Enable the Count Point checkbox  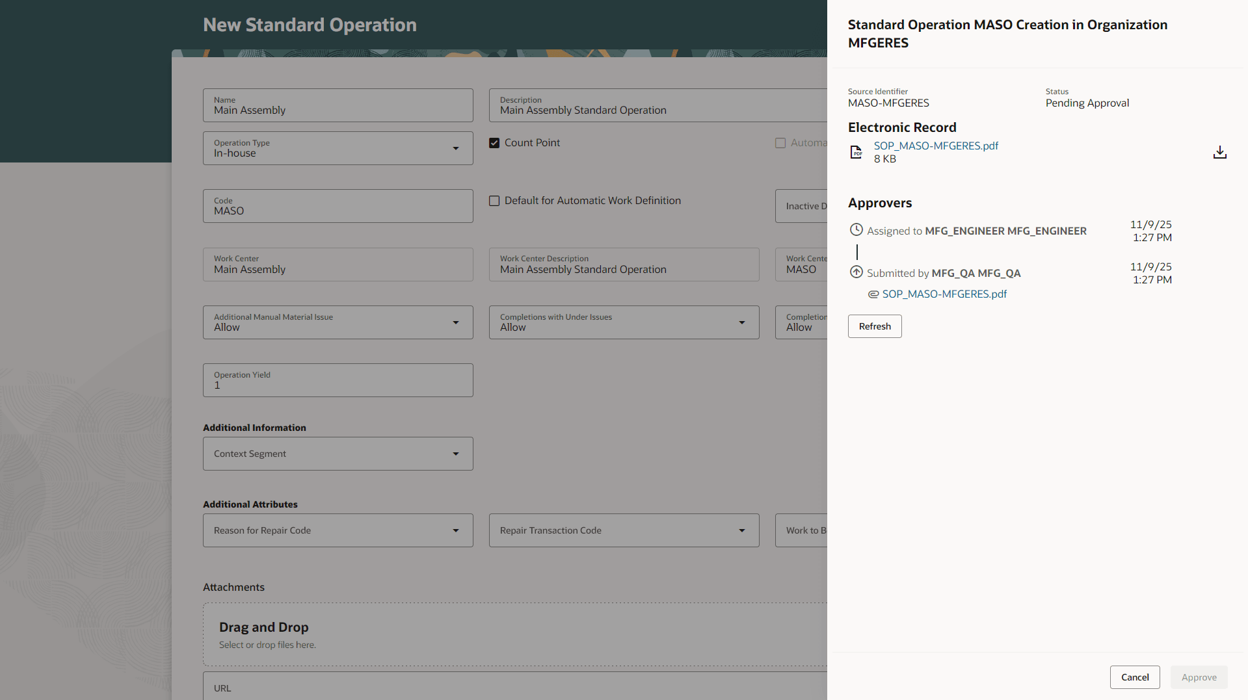(494, 142)
